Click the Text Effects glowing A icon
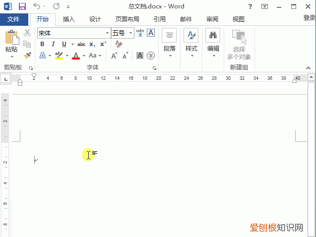316x237 pixels. (x=43, y=56)
